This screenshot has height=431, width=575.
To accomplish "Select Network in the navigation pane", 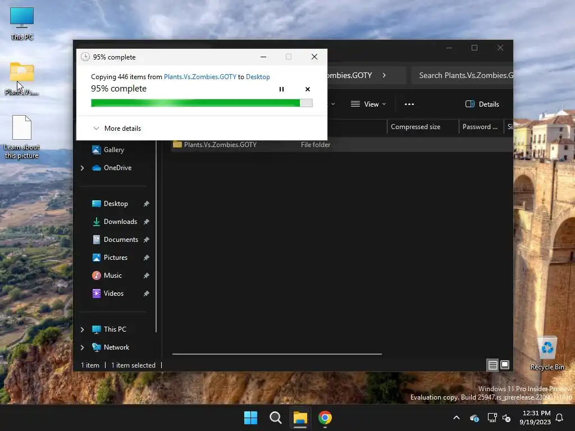I will 116,347.
